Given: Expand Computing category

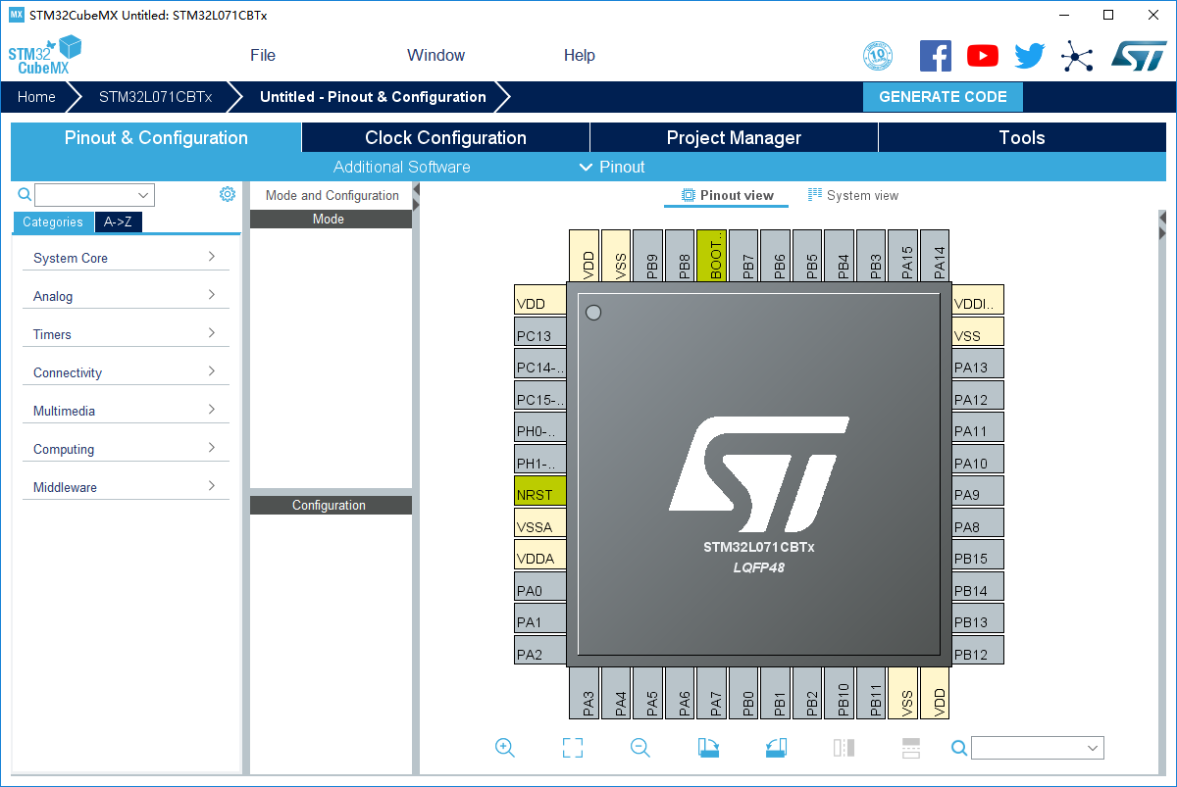Looking at the screenshot, I should (x=126, y=449).
